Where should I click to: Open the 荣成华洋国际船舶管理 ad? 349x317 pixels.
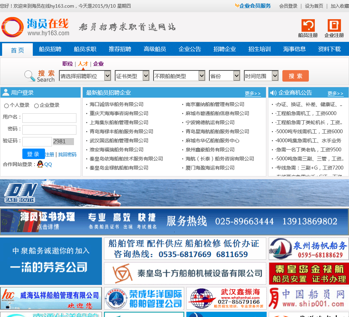click(144, 298)
